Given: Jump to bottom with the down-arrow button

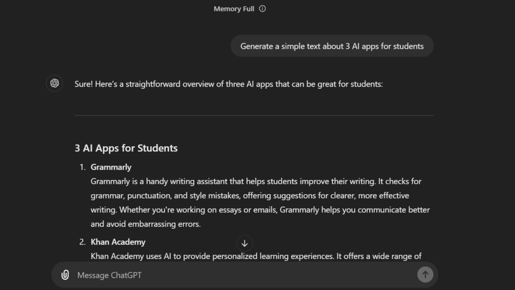Looking at the screenshot, I should click(245, 243).
